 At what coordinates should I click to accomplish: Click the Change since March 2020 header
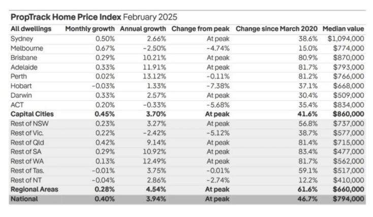pyautogui.click(x=276, y=29)
